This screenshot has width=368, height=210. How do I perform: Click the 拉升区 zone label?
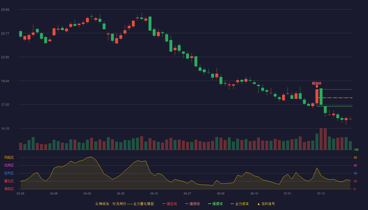click(9, 173)
